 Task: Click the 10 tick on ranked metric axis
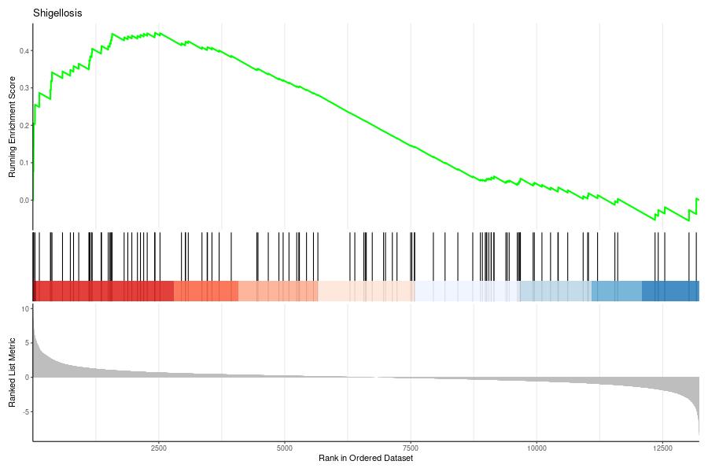click(25, 308)
